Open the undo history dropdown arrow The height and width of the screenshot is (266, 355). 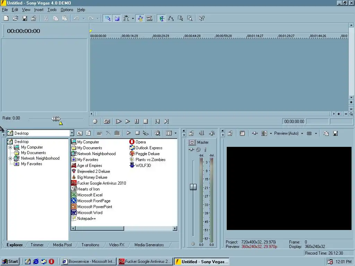84,19
